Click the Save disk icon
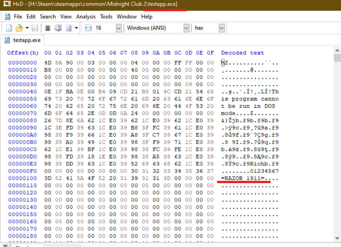341x247 pixels. click(35, 28)
